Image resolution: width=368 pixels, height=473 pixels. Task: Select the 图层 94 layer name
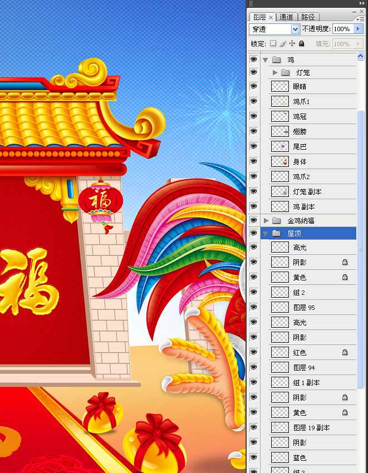click(x=304, y=367)
